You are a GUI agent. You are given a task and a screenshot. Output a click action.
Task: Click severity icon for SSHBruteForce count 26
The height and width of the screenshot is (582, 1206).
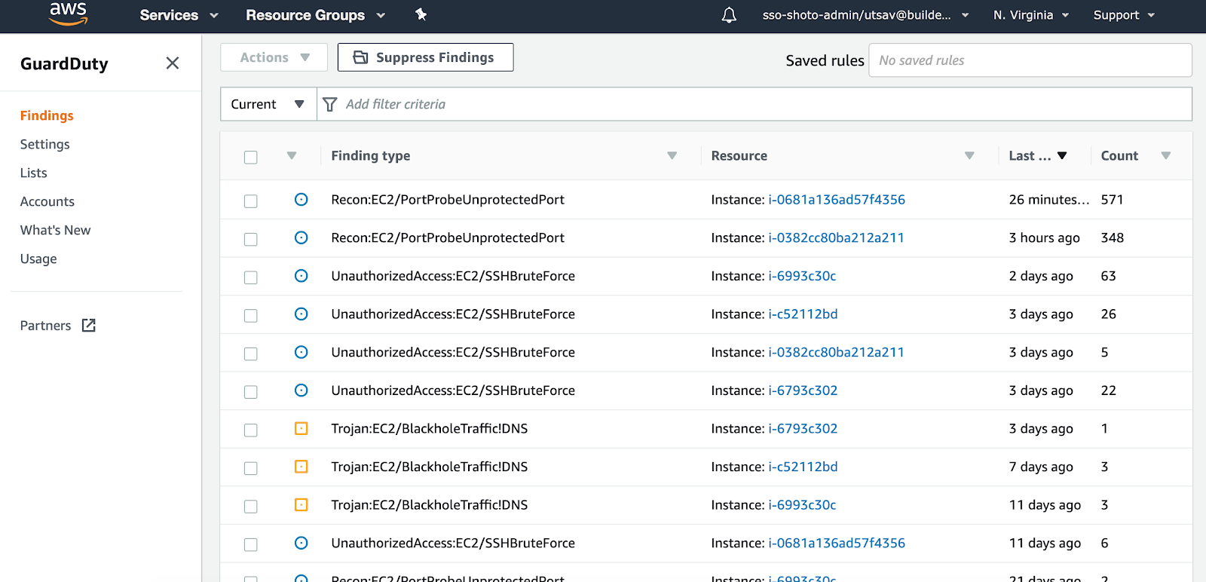(301, 314)
